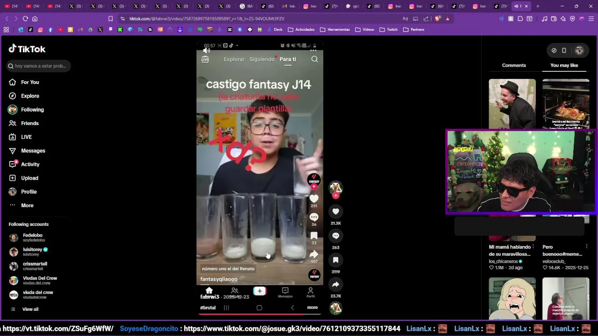The image size is (598, 336).
Task: Open the browser main menu
Action: point(591,19)
